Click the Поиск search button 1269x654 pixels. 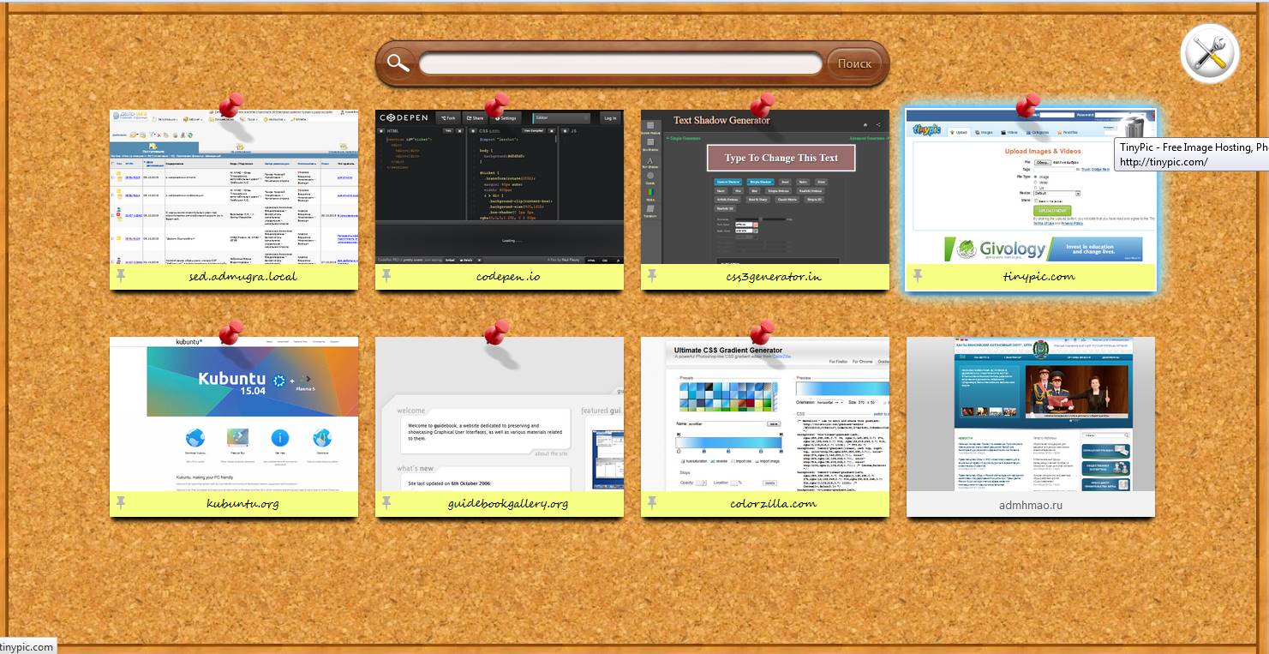point(854,63)
